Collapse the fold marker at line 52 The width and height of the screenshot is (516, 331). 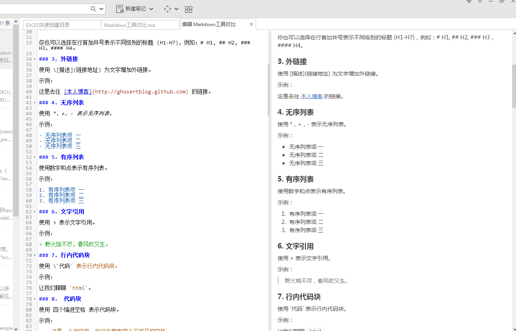click(x=35, y=157)
